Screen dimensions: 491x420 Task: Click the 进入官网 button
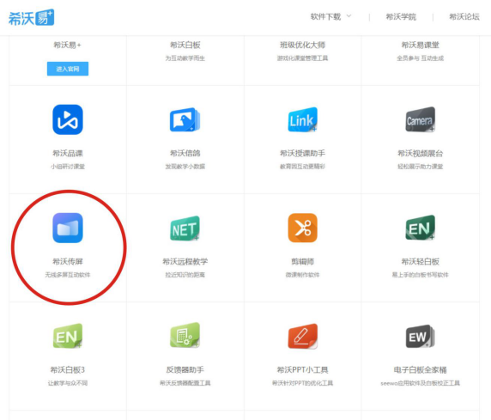tap(68, 69)
